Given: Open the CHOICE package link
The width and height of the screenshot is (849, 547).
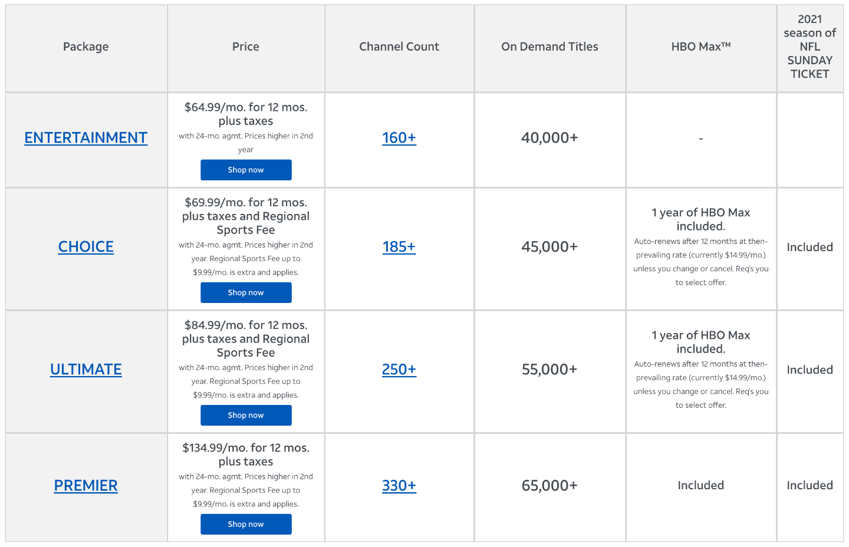Looking at the screenshot, I should (86, 246).
